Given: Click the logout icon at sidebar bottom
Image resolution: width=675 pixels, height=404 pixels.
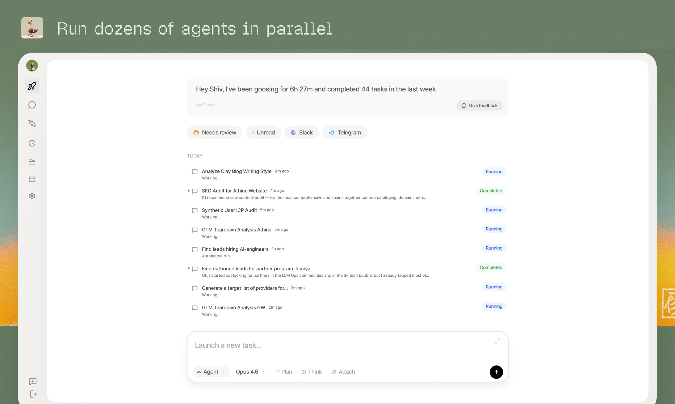Looking at the screenshot, I should tap(33, 394).
